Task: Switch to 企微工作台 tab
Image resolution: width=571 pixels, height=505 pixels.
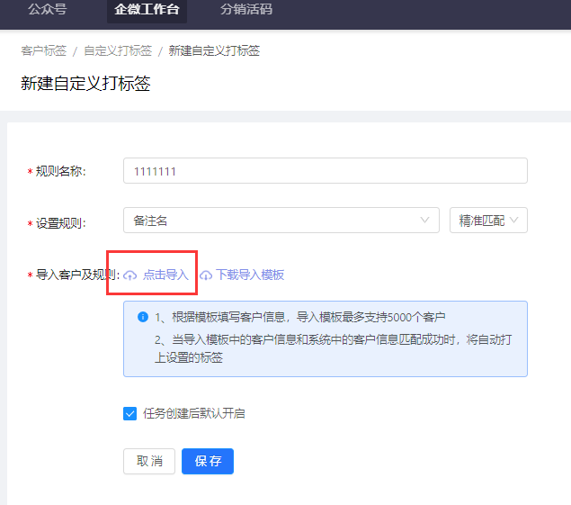Action: 147,10
